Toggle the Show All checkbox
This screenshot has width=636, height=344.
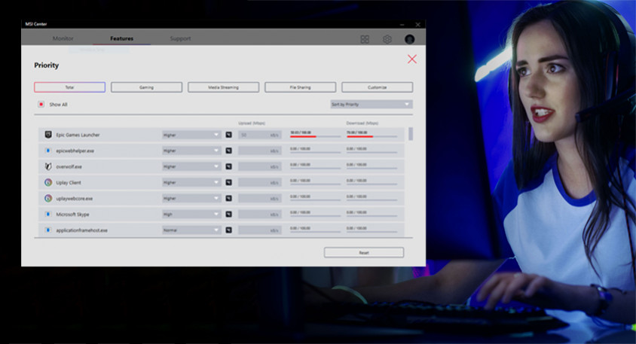[41, 104]
